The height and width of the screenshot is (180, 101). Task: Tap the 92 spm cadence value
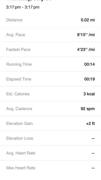(x=88, y=109)
